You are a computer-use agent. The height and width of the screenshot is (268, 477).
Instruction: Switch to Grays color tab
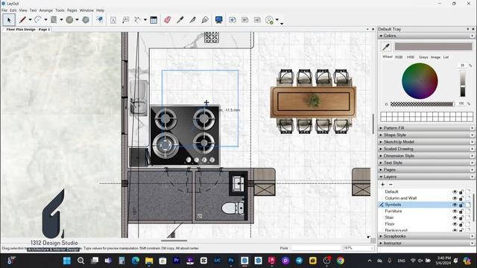(423, 57)
